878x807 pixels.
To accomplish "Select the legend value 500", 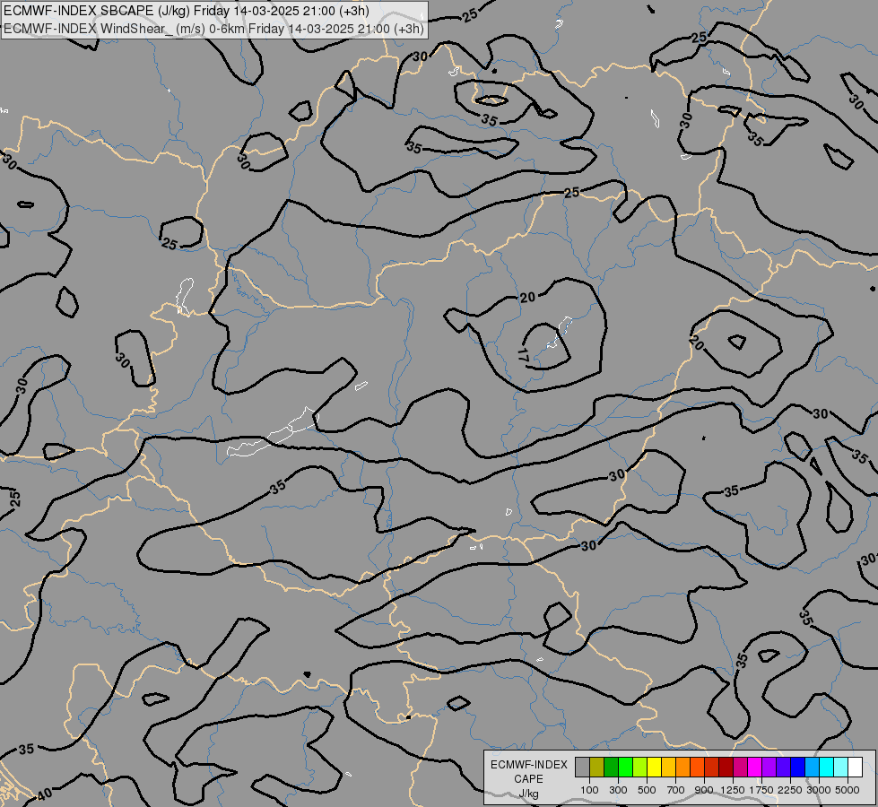I will (647, 790).
